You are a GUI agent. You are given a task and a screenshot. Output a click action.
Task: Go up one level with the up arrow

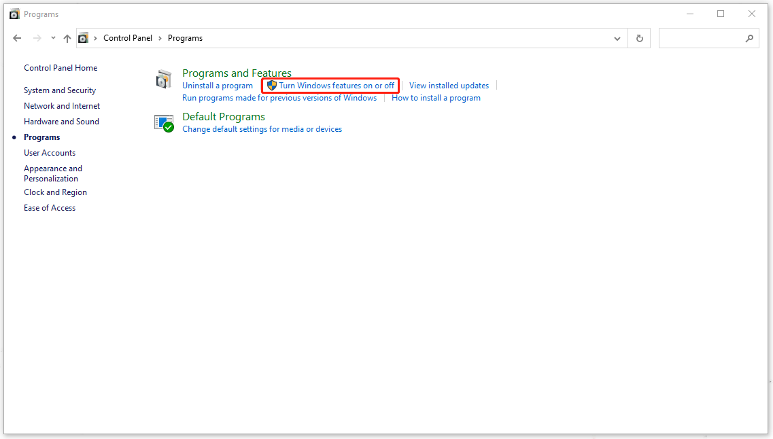pyautogui.click(x=67, y=38)
